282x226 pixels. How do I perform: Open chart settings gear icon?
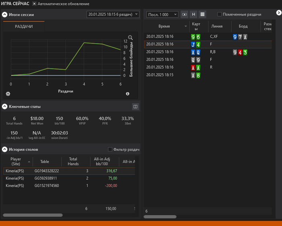[x=8, y=94]
